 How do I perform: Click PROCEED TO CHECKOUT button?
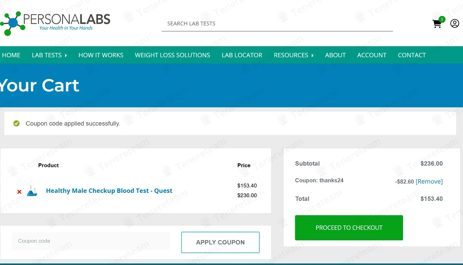click(349, 228)
